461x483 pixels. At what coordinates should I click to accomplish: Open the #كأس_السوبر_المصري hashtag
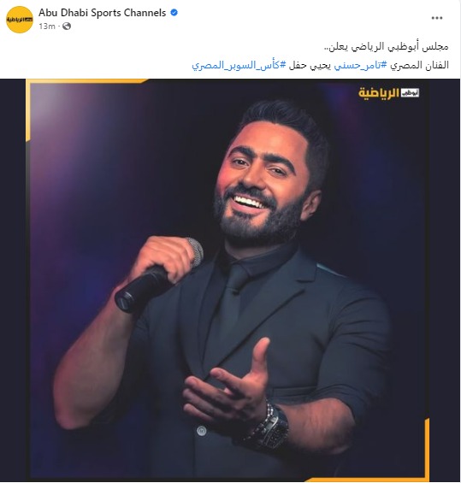(x=239, y=65)
